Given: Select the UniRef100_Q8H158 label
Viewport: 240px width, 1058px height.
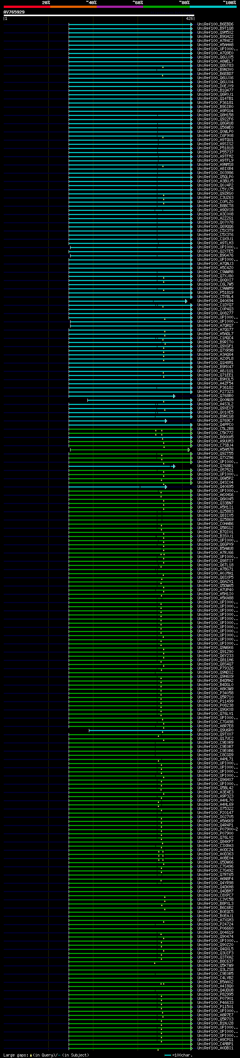Looking at the screenshot, I should coord(215,115).
